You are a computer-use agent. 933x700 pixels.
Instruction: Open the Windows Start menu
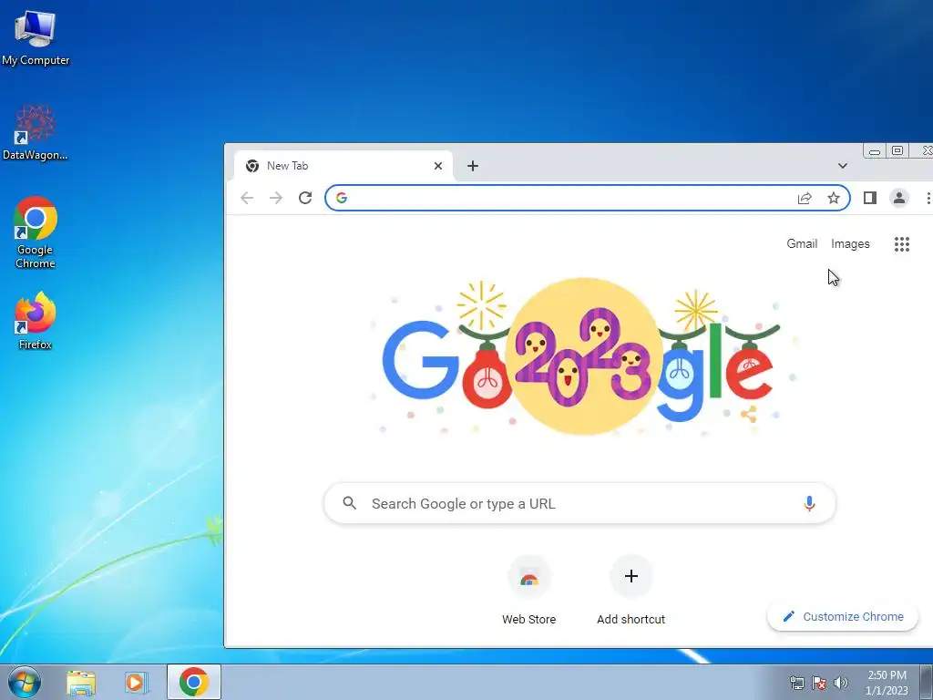[x=25, y=682]
